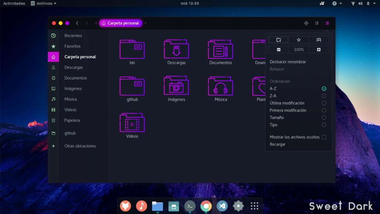
Task: Choose Deshacer renombrar from the menu
Action: [x=288, y=62]
